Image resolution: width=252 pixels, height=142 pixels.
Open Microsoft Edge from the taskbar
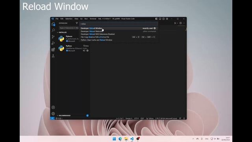coord(120,139)
